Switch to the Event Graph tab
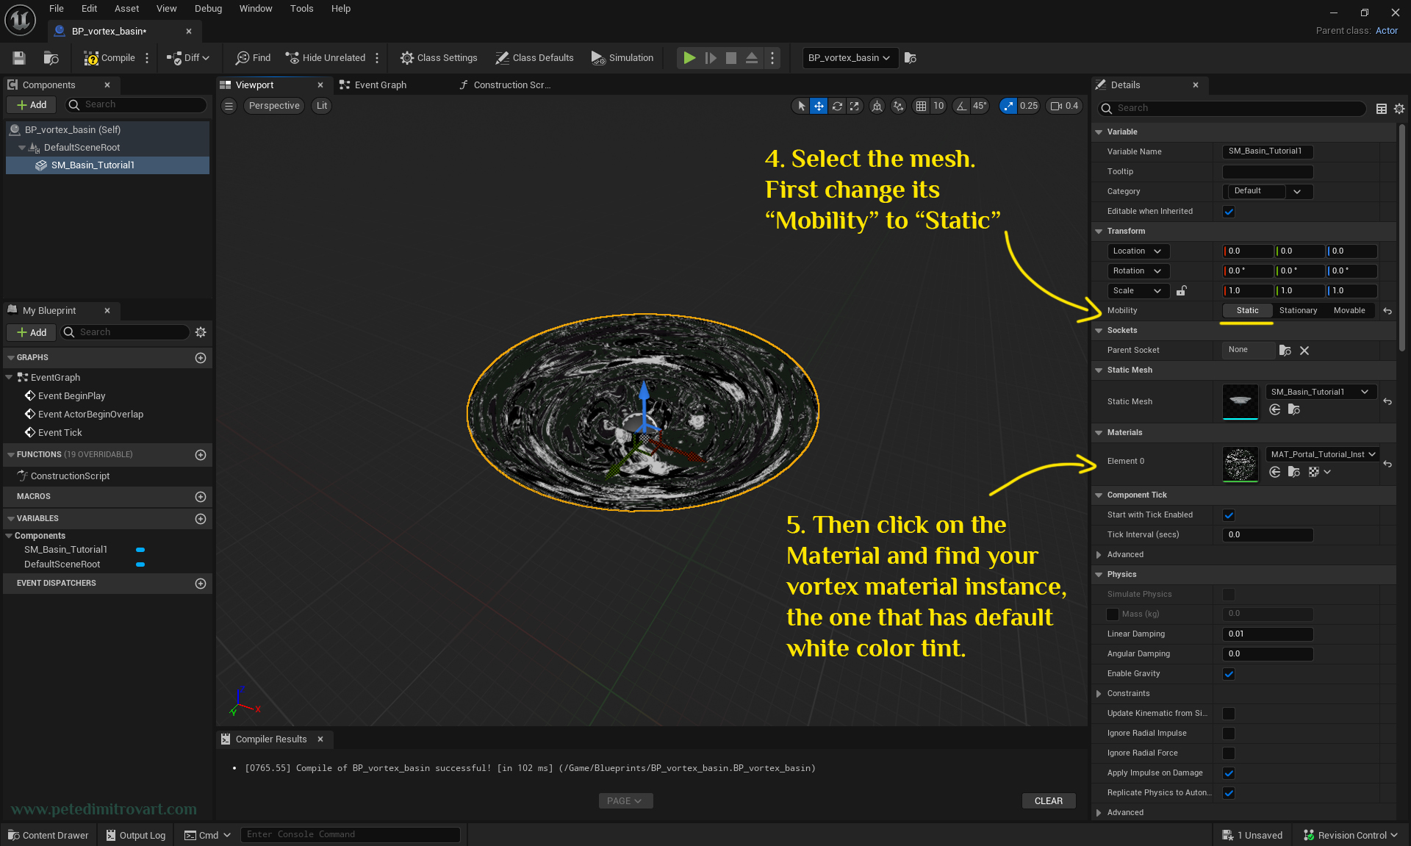Viewport: 1411px width, 846px height. (381, 85)
